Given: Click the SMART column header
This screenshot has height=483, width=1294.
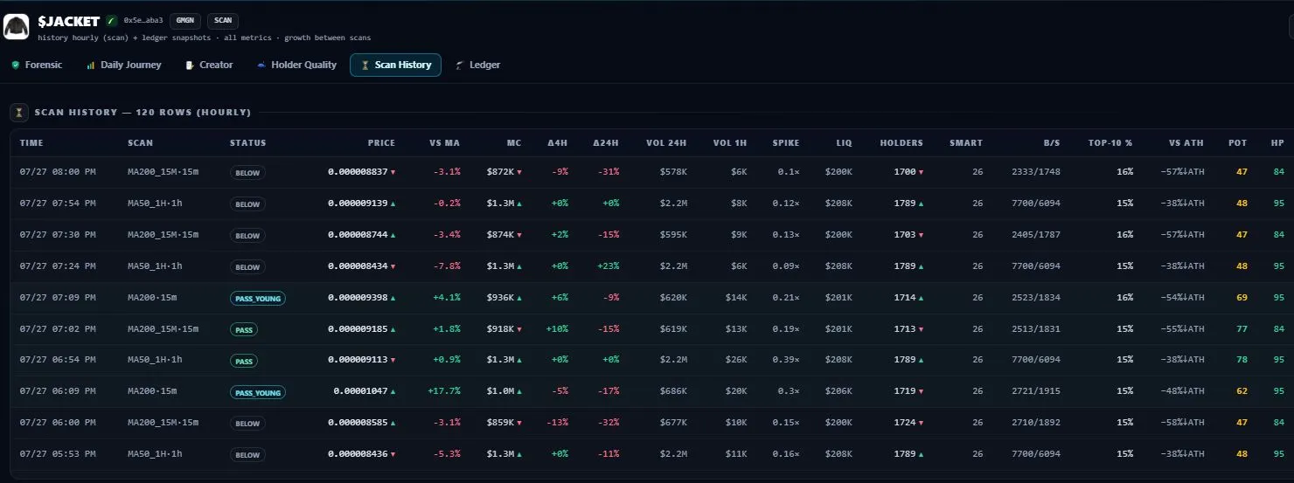Looking at the screenshot, I should coord(966,142).
